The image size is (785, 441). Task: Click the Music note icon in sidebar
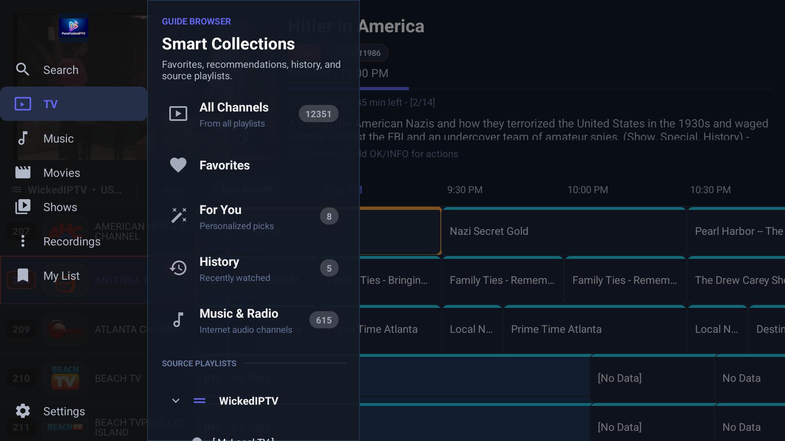[22, 138]
